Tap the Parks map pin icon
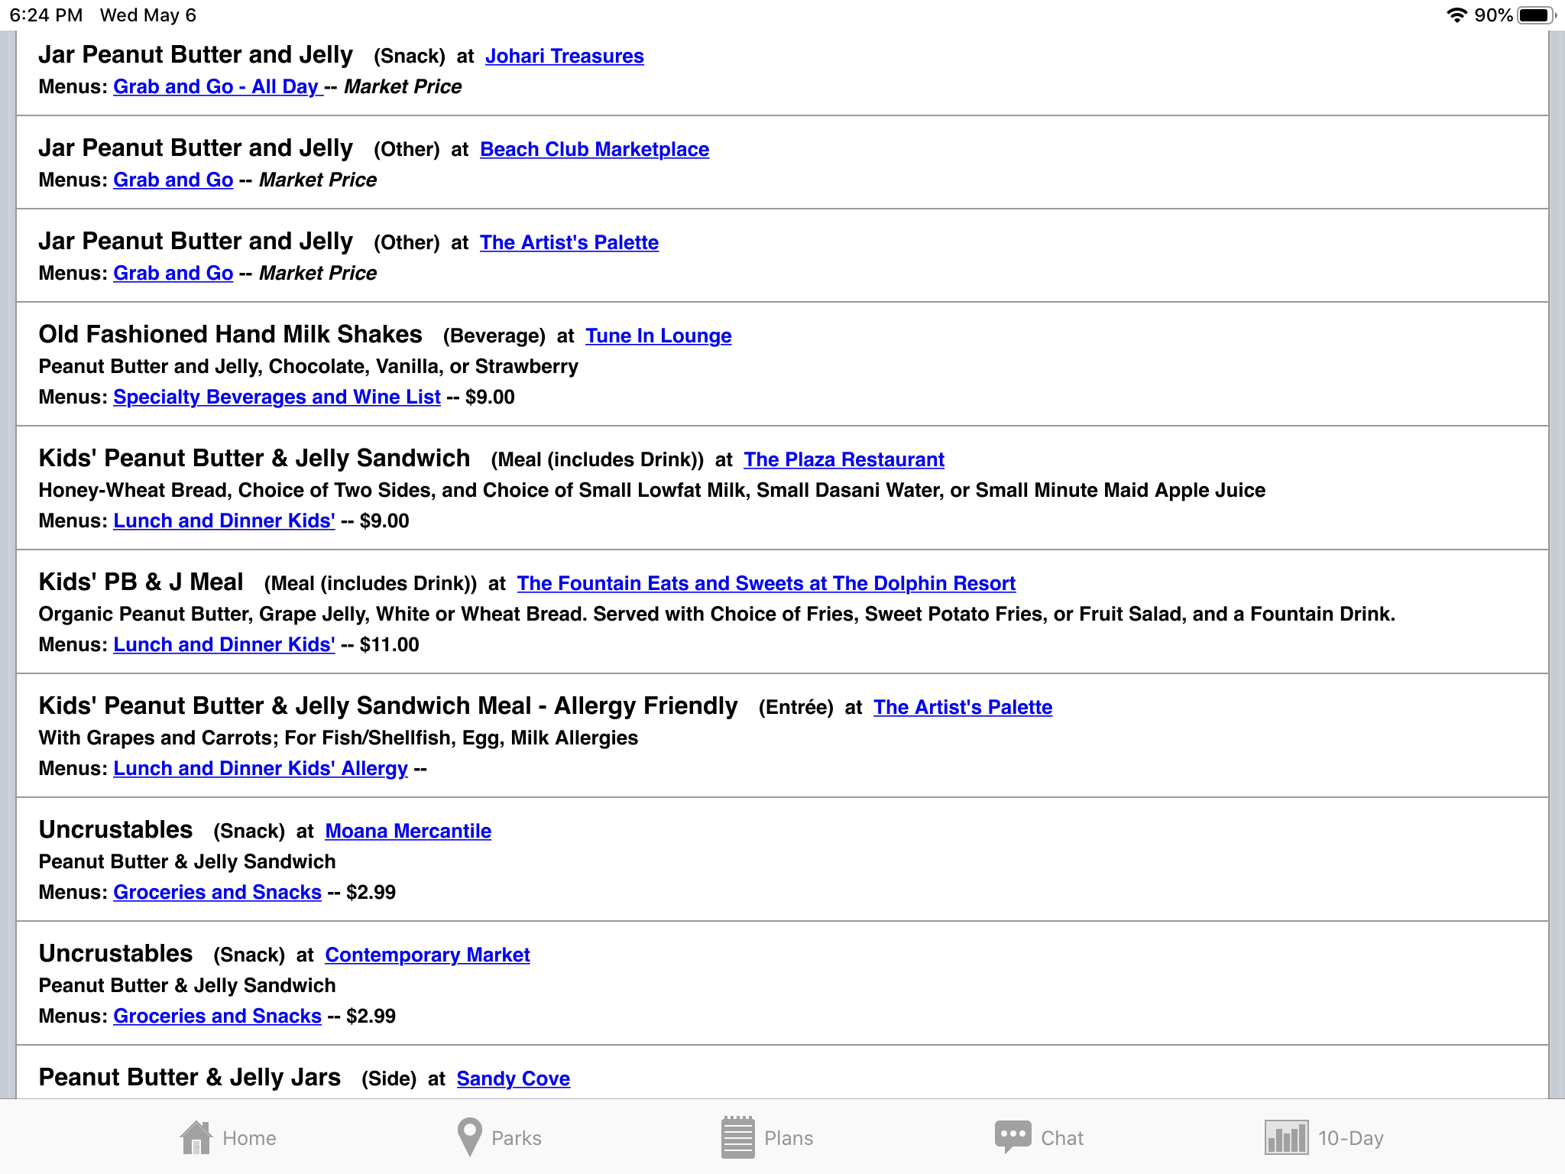 (x=469, y=1137)
